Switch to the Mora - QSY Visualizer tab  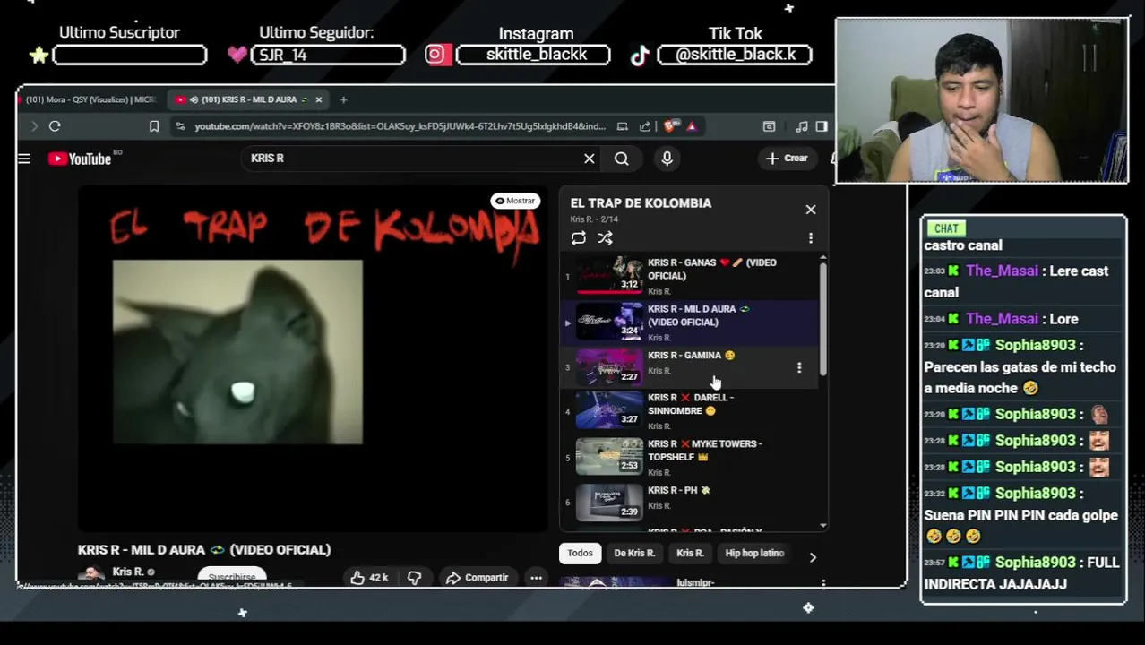(90, 99)
